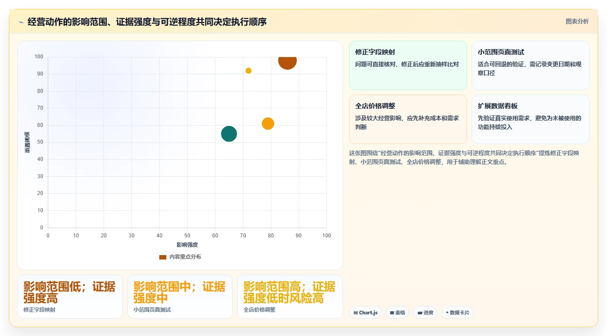Click 修正字段映射 caption under brown stat
Viewport: 607px width, 336px height.
(39, 310)
